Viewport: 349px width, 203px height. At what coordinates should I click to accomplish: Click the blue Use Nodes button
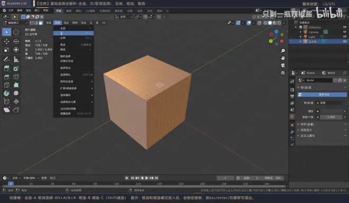tap(322, 95)
